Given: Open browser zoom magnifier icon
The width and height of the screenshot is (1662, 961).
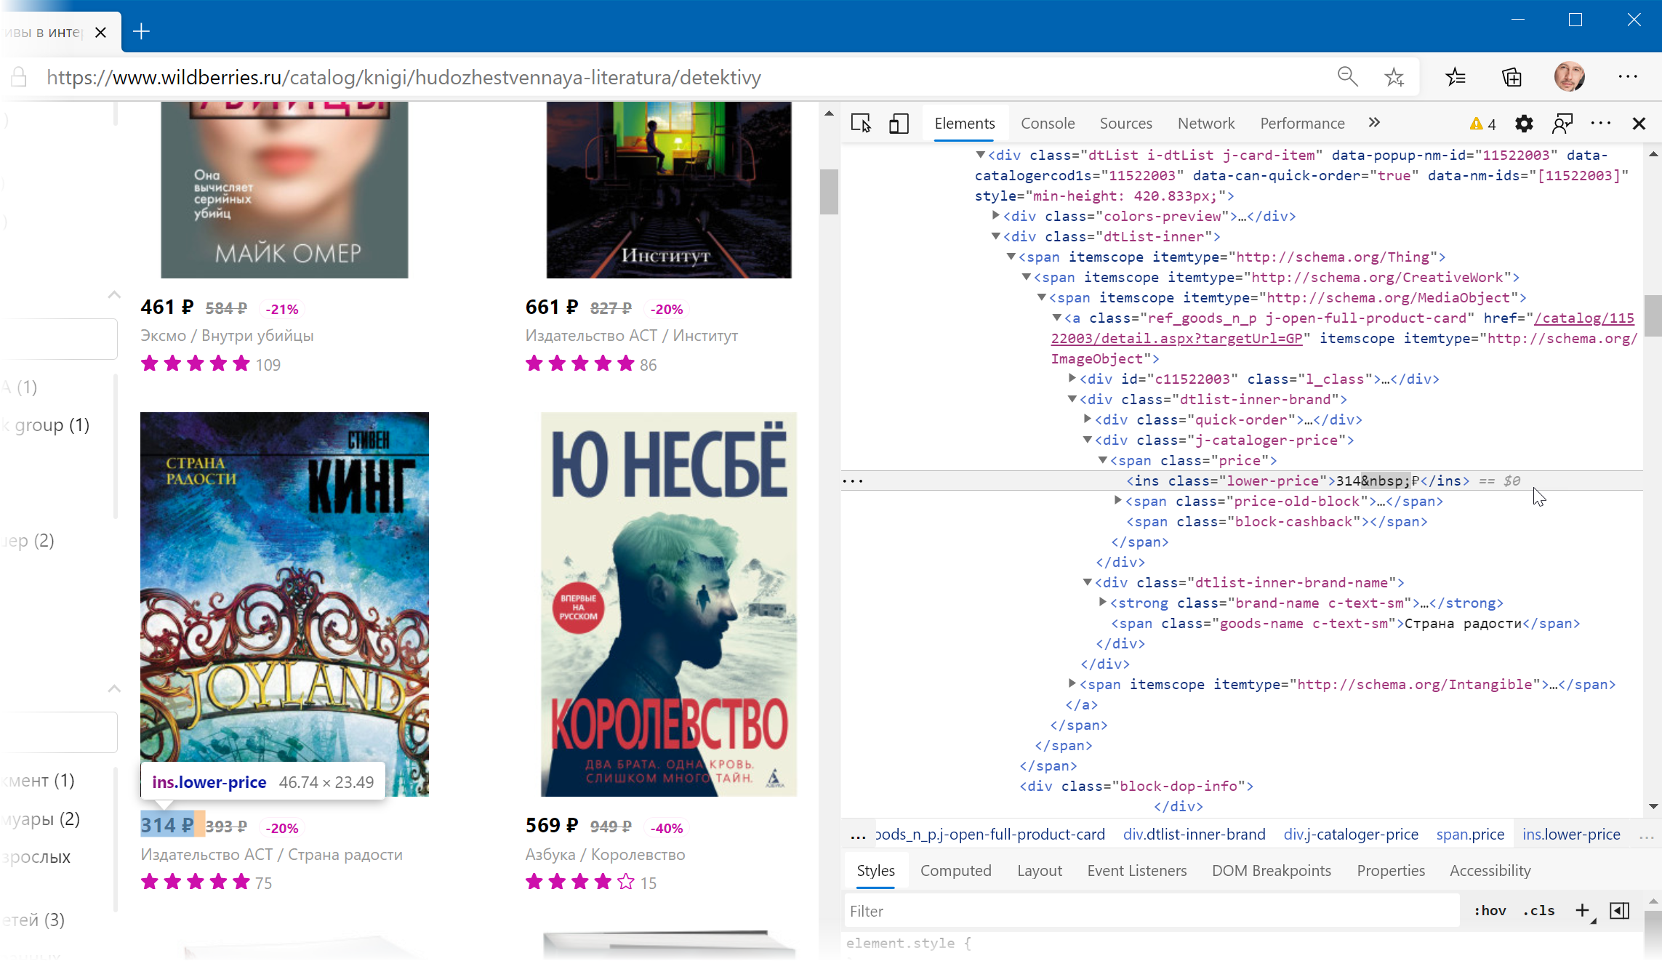Looking at the screenshot, I should (1347, 76).
